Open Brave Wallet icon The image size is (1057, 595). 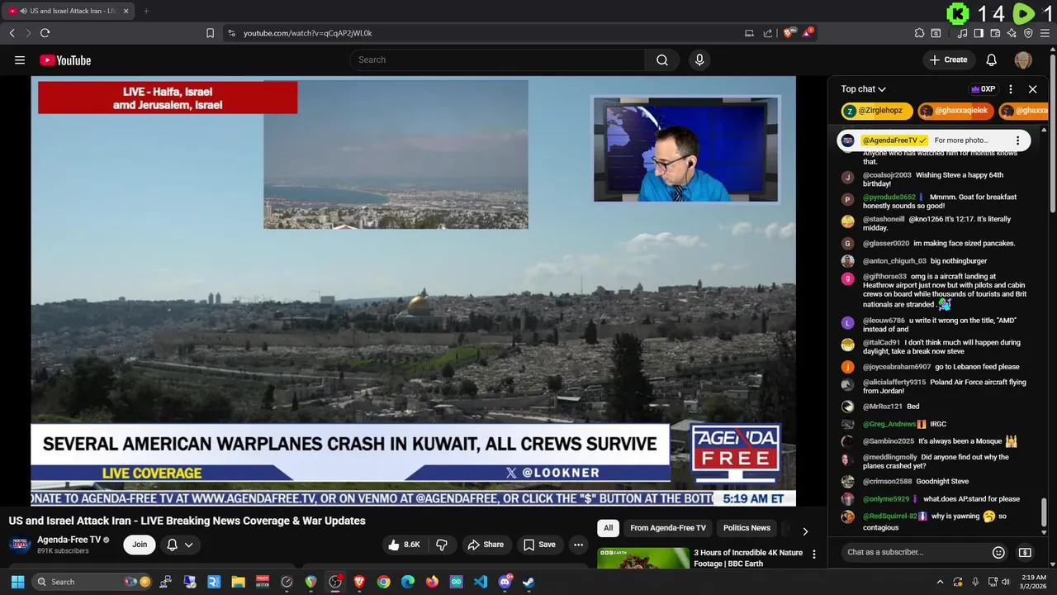coord(995,33)
